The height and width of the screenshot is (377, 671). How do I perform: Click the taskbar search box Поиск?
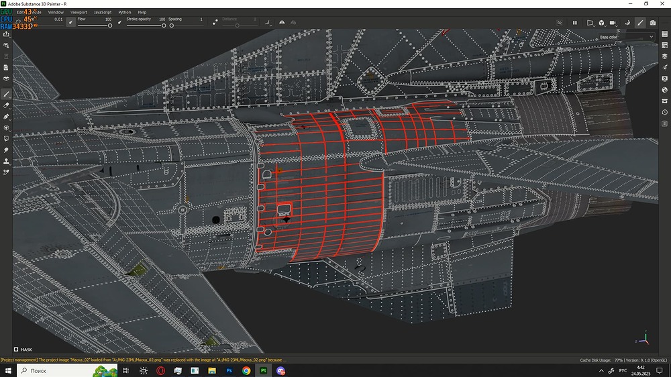tap(67, 370)
